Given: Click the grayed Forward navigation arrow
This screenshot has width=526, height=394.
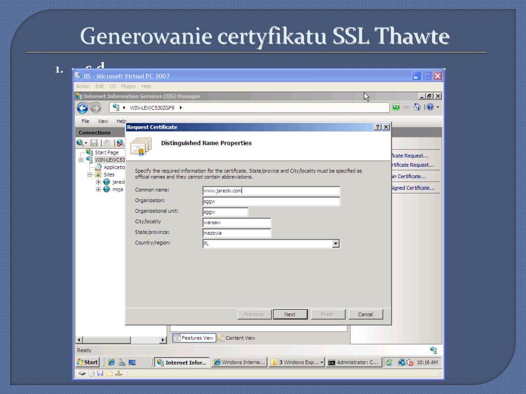Looking at the screenshot, I should tap(96, 108).
